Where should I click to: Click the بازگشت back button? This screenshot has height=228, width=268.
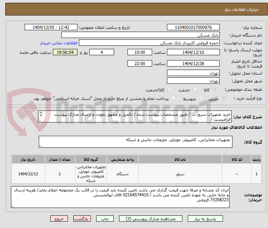pyautogui.click(x=82, y=218)
